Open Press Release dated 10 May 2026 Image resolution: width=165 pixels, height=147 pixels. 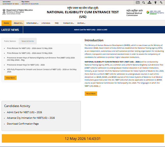tap(30, 53)
